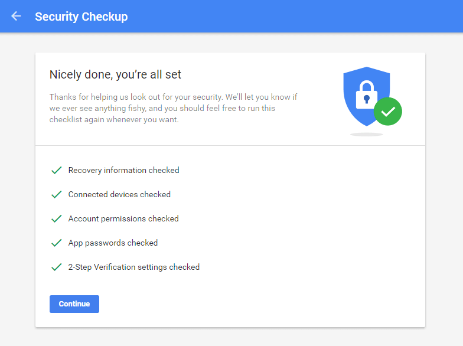Click the green checkmark badge circle

point(387,111)
